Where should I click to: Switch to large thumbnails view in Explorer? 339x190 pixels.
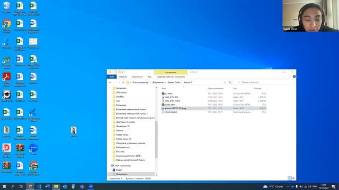293,178
